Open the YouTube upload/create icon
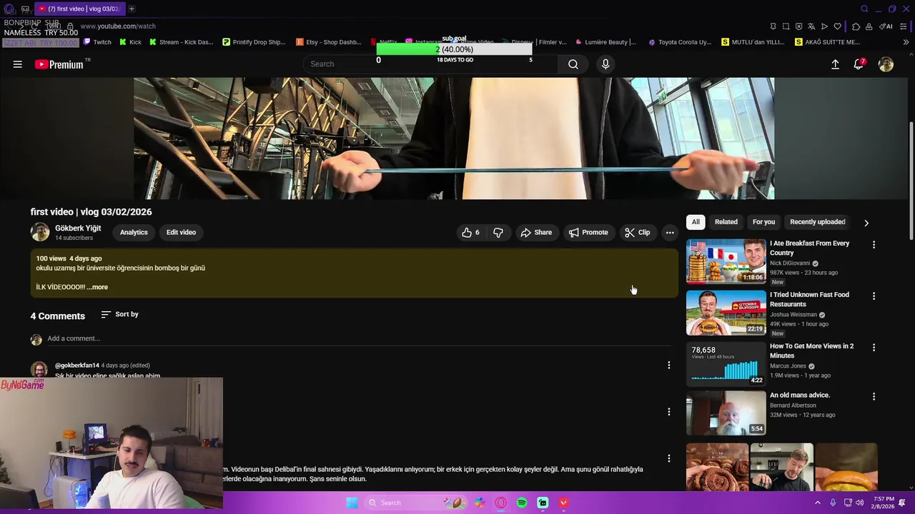The width and height of the screenshot is (915, 514). (x=835, y=64)
